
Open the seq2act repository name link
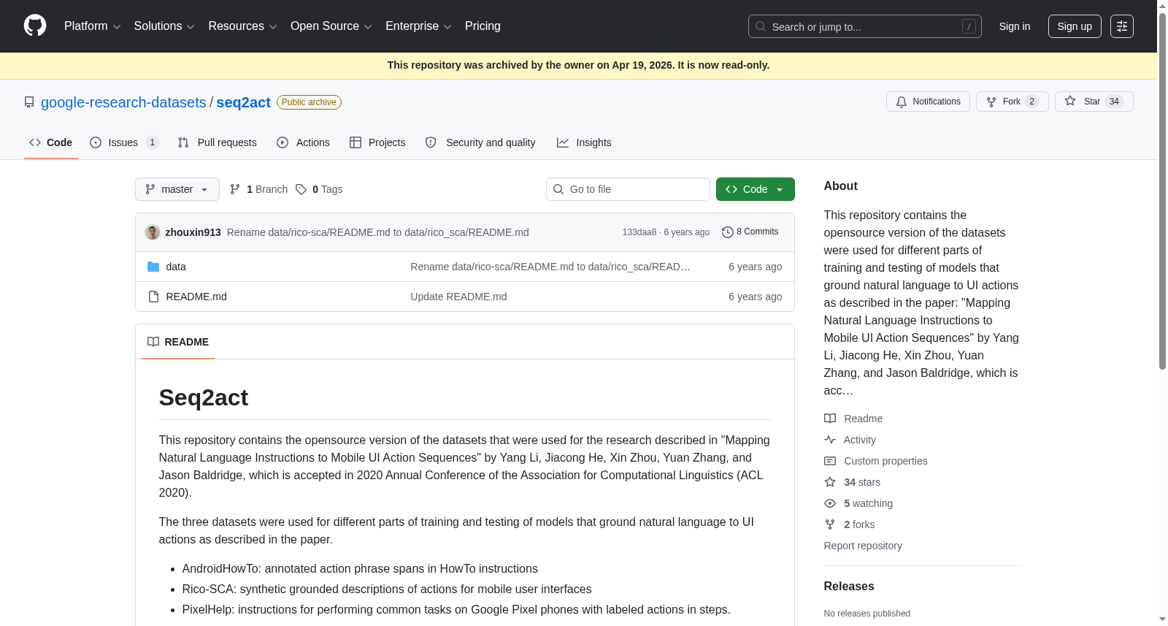click(x=243, y=102)
